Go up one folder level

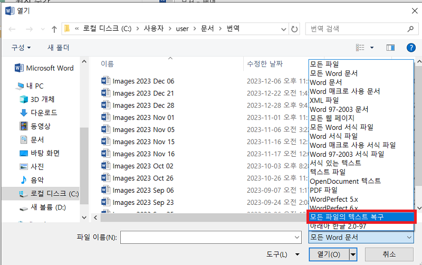[x=54, y=29]
